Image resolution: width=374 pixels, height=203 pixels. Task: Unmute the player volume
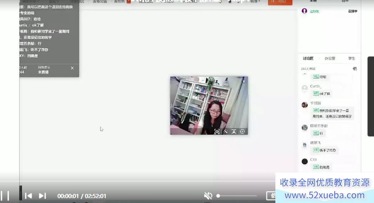click(208, 196)
